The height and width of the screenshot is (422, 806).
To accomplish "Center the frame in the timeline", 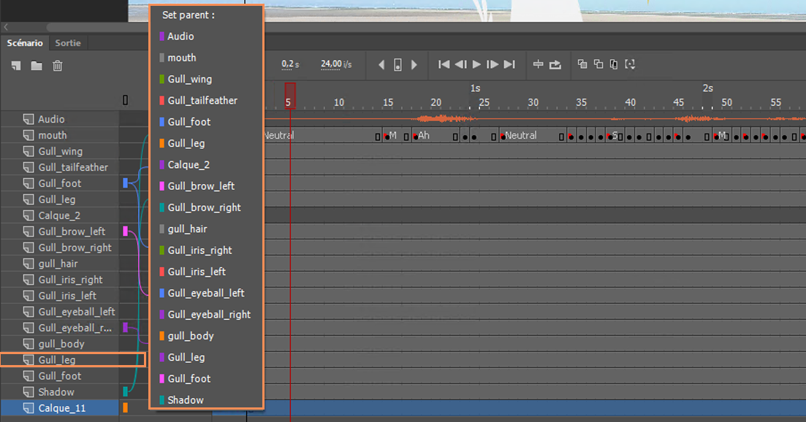I will [539, 64].
